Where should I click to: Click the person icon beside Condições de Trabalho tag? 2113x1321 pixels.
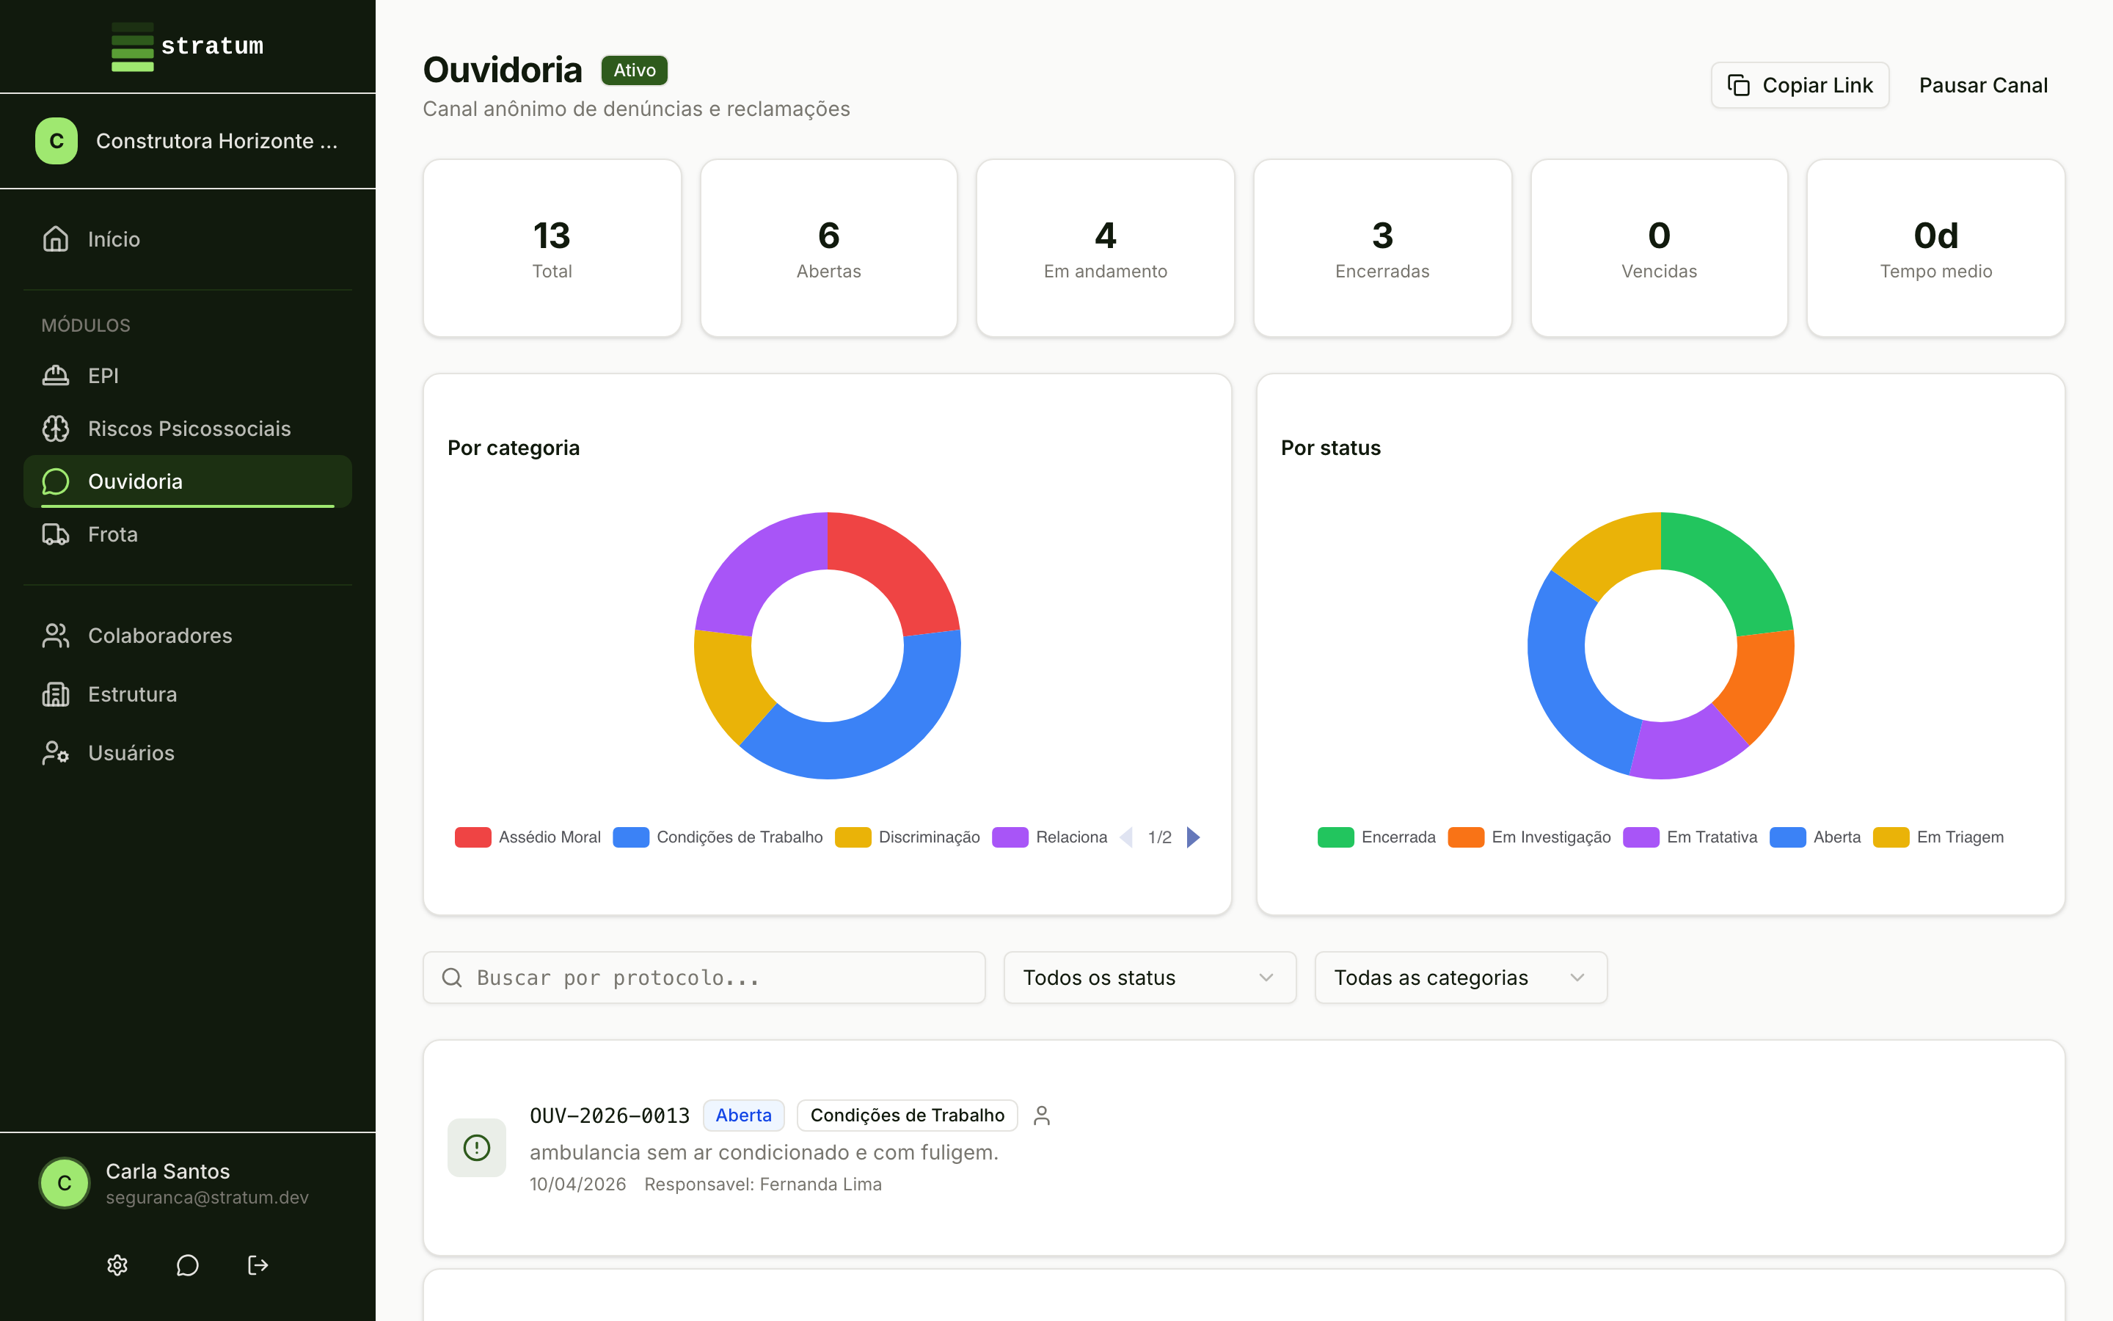coord(1042,1115)
